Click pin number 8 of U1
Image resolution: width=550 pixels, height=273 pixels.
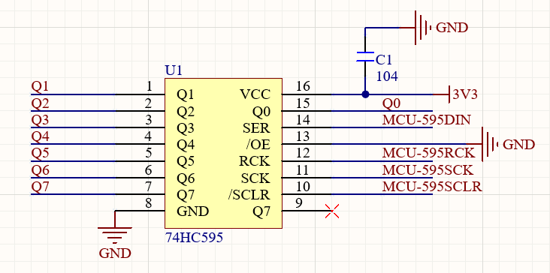click(148, 203)
